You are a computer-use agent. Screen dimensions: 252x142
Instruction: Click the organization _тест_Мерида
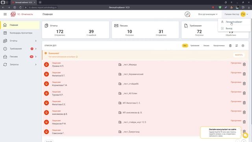[130, 65]
